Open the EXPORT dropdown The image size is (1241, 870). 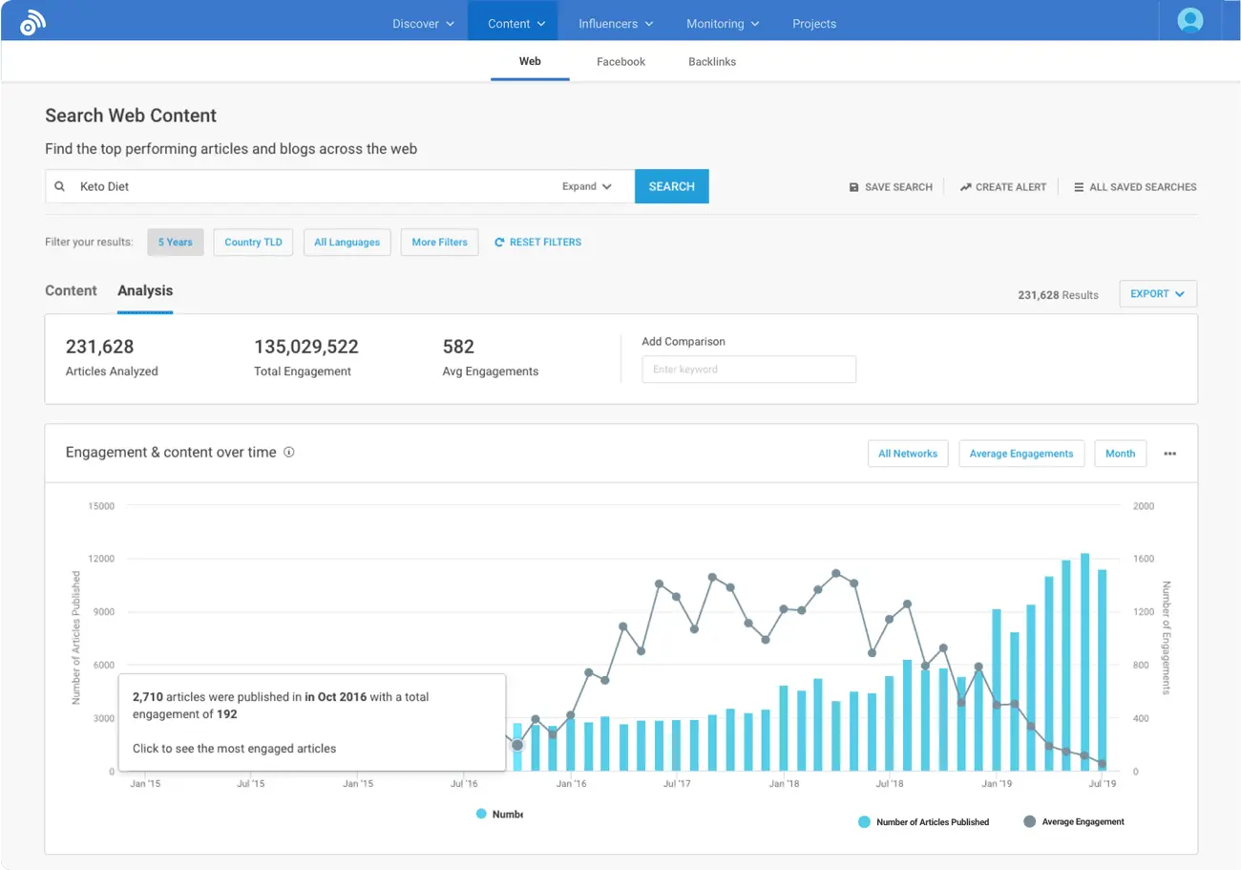pyautogui.click(x=1157, y=293)
